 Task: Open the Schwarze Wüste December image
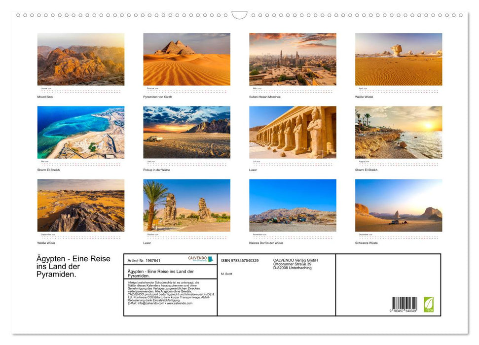pyautogui.click(x=399, y=206)
